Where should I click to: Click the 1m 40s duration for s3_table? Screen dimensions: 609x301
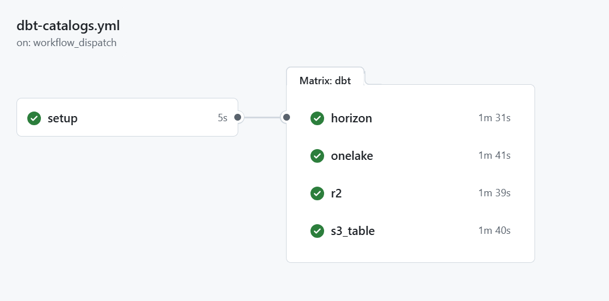495,230
